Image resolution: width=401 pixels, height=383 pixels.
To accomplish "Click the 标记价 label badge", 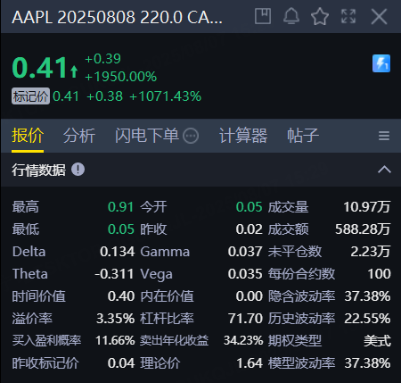I will (30, 96).
